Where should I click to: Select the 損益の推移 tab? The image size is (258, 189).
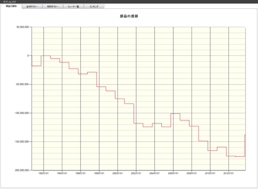tap(11, 6)
